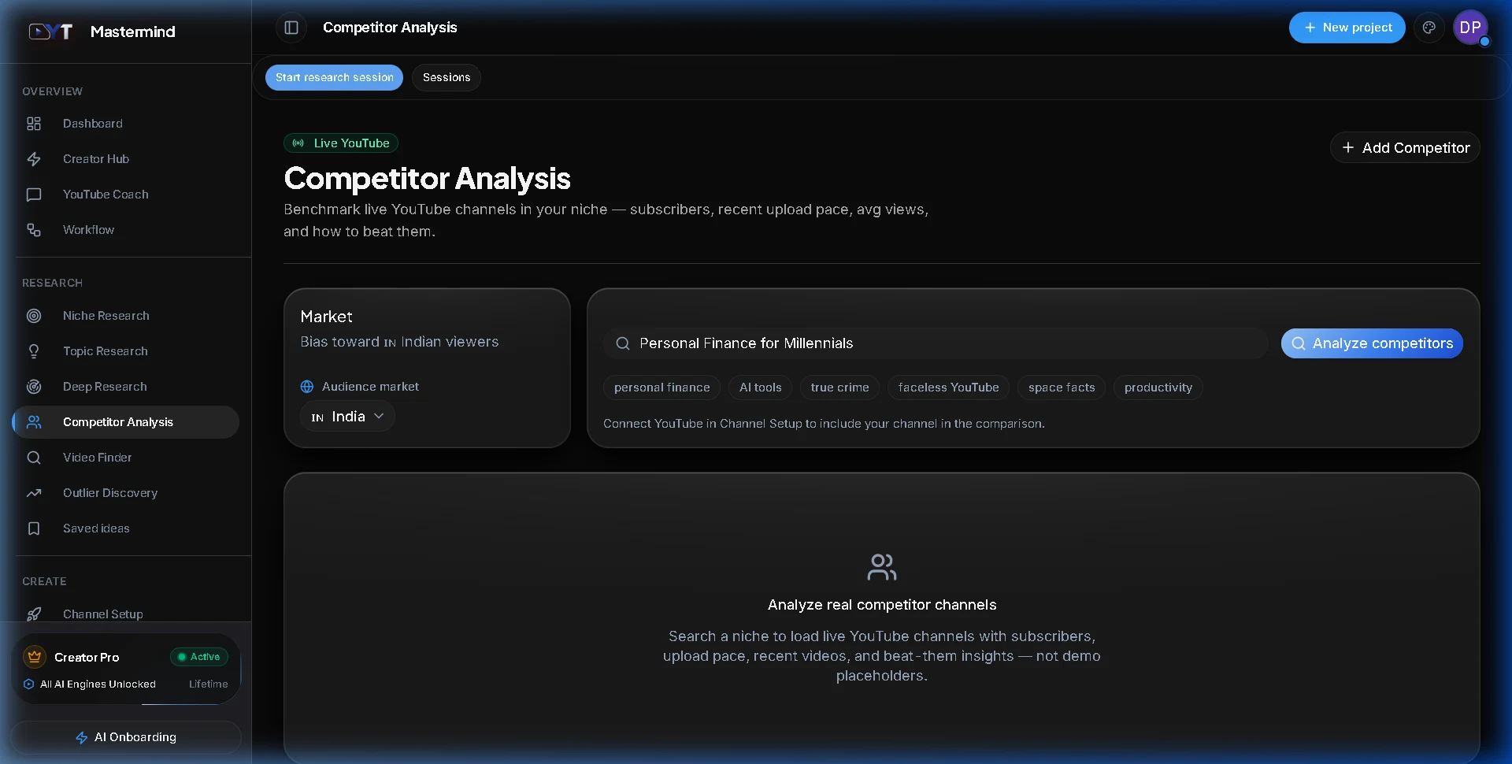Focus the niche search input field
1512x764 pixels.
click(936, 343)
